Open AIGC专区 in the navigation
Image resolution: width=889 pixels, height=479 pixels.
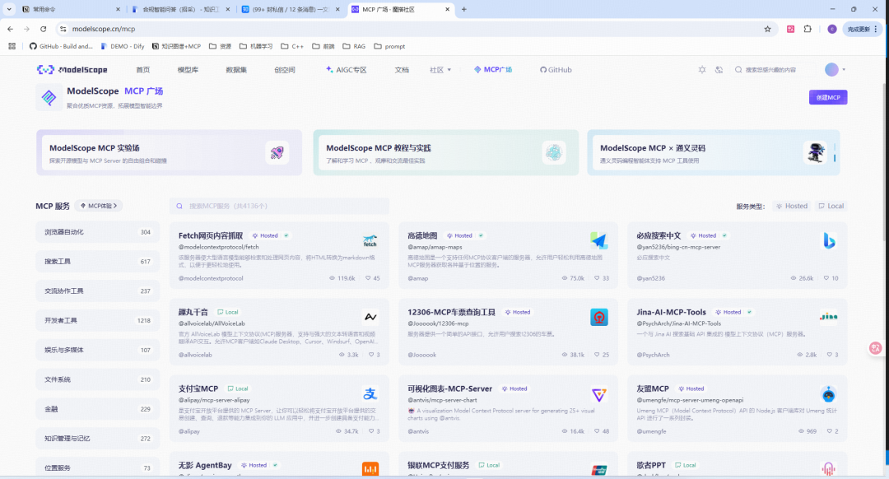346,70
